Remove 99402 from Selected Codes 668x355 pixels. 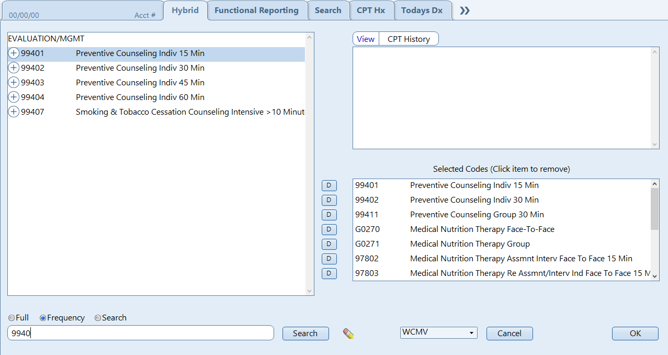click(502, 200)
